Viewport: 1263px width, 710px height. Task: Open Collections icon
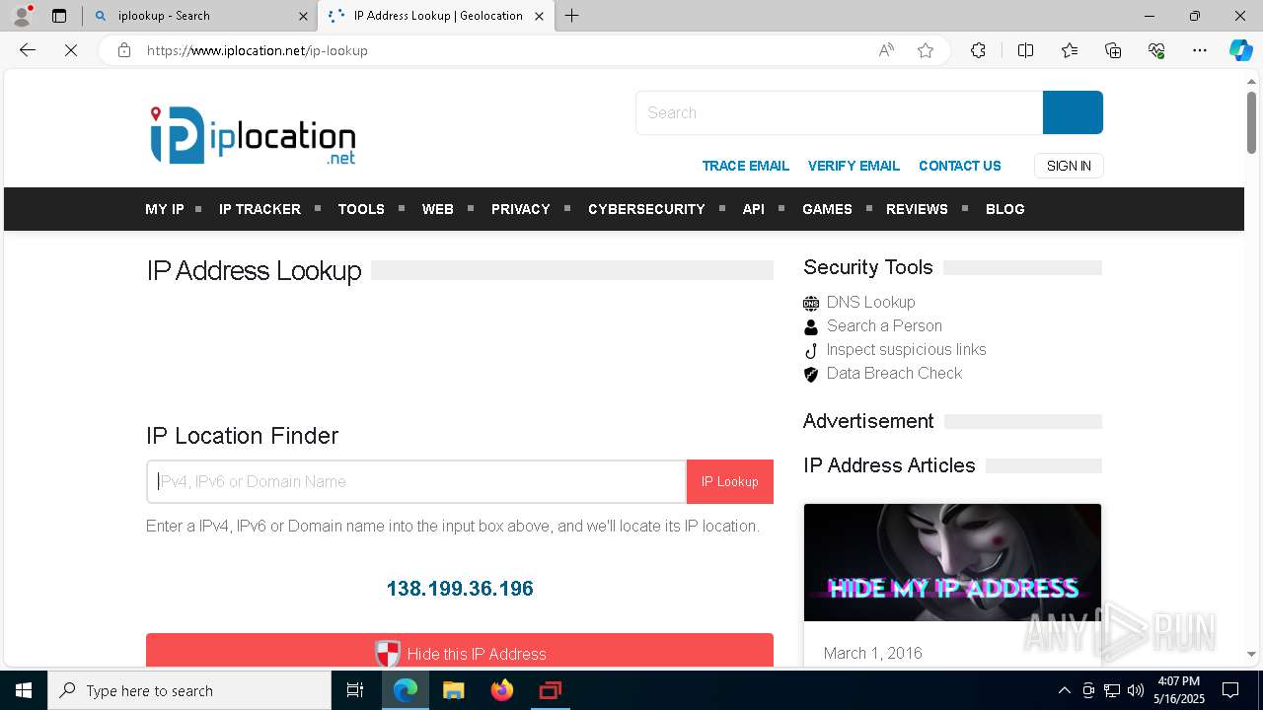(1113, 50)
